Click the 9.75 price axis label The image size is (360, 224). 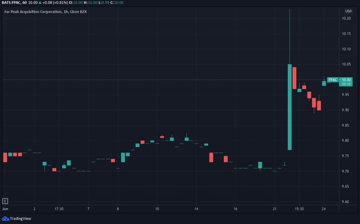tap(345, 156)
